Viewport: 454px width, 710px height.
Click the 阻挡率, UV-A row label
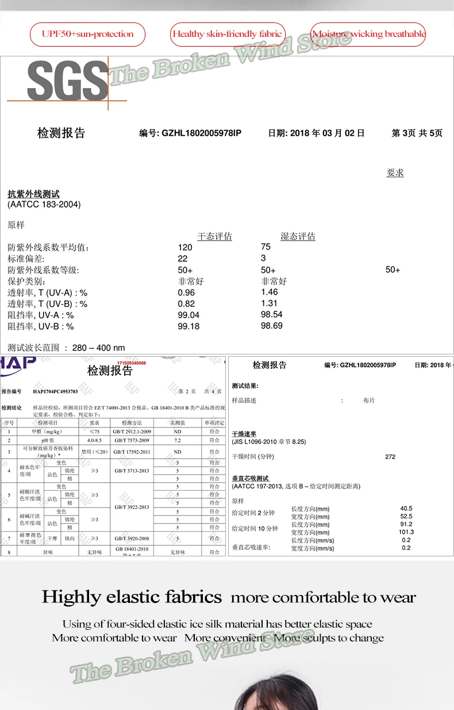point(41,315)
